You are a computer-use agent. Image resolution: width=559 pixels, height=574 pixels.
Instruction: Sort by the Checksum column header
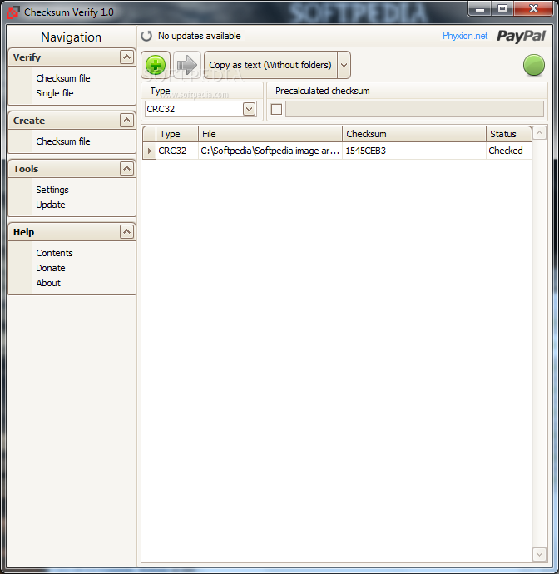(414, 134)
